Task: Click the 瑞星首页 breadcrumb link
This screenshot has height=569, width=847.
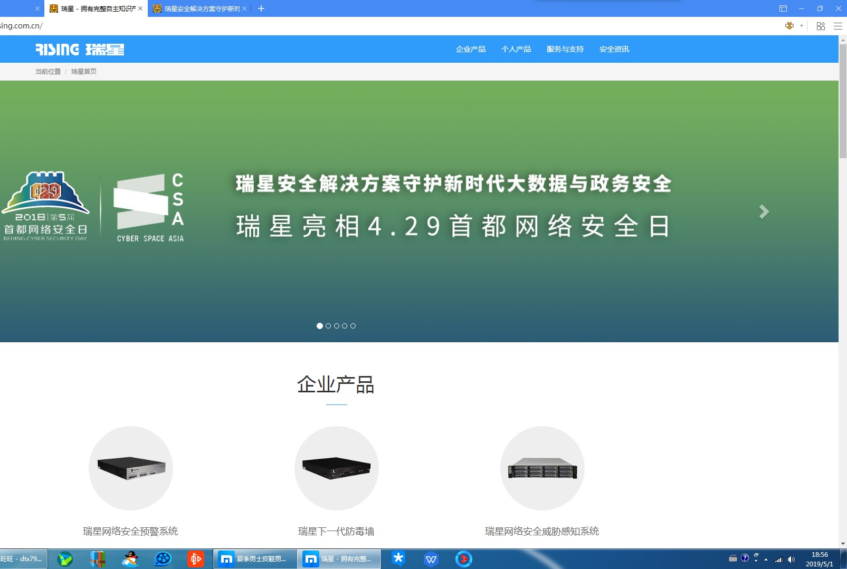Action: tap(84, 72)
